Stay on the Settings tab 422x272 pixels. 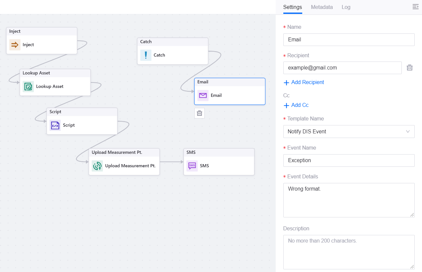click(x=292, y=7)
